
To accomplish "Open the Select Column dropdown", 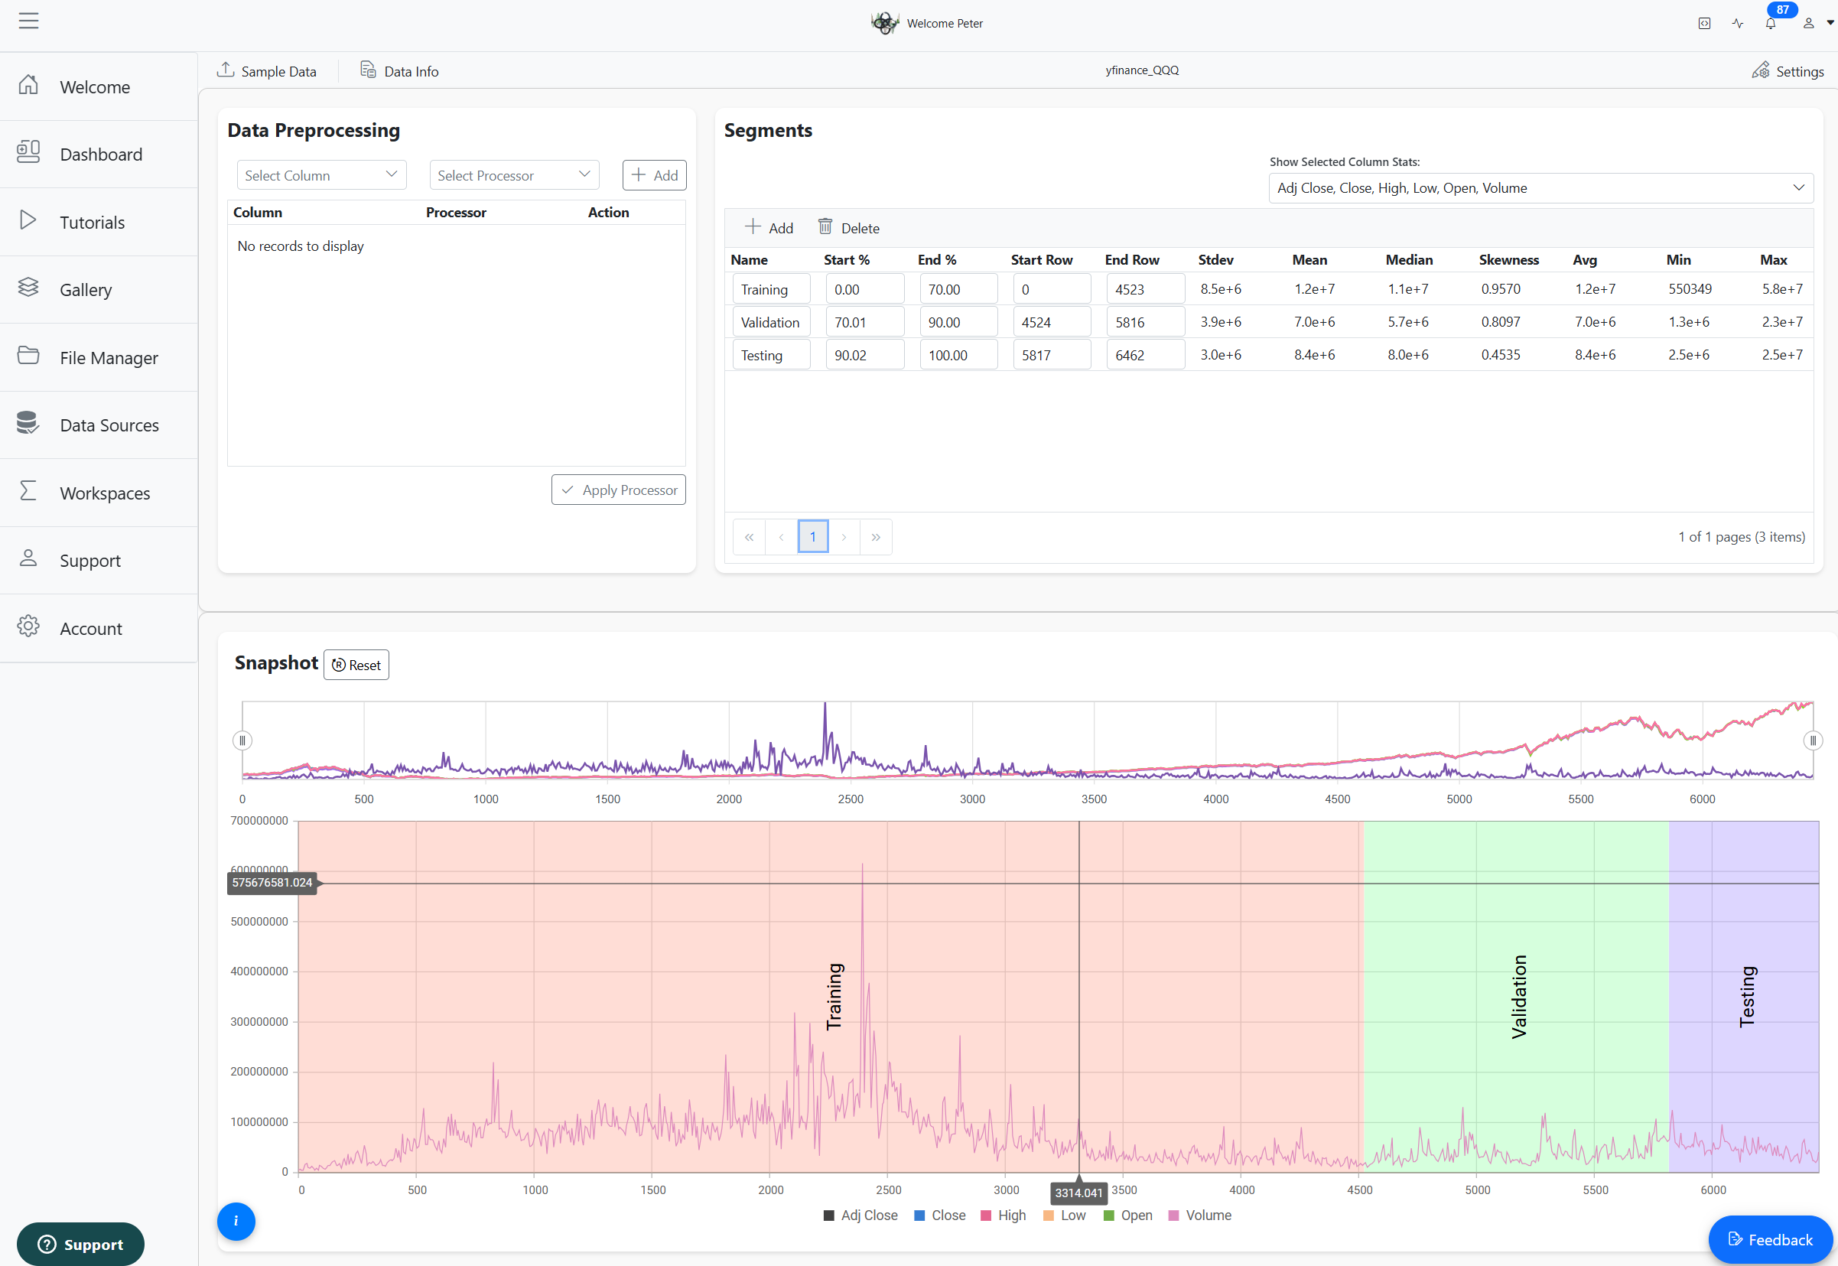I will pos(321,175).
